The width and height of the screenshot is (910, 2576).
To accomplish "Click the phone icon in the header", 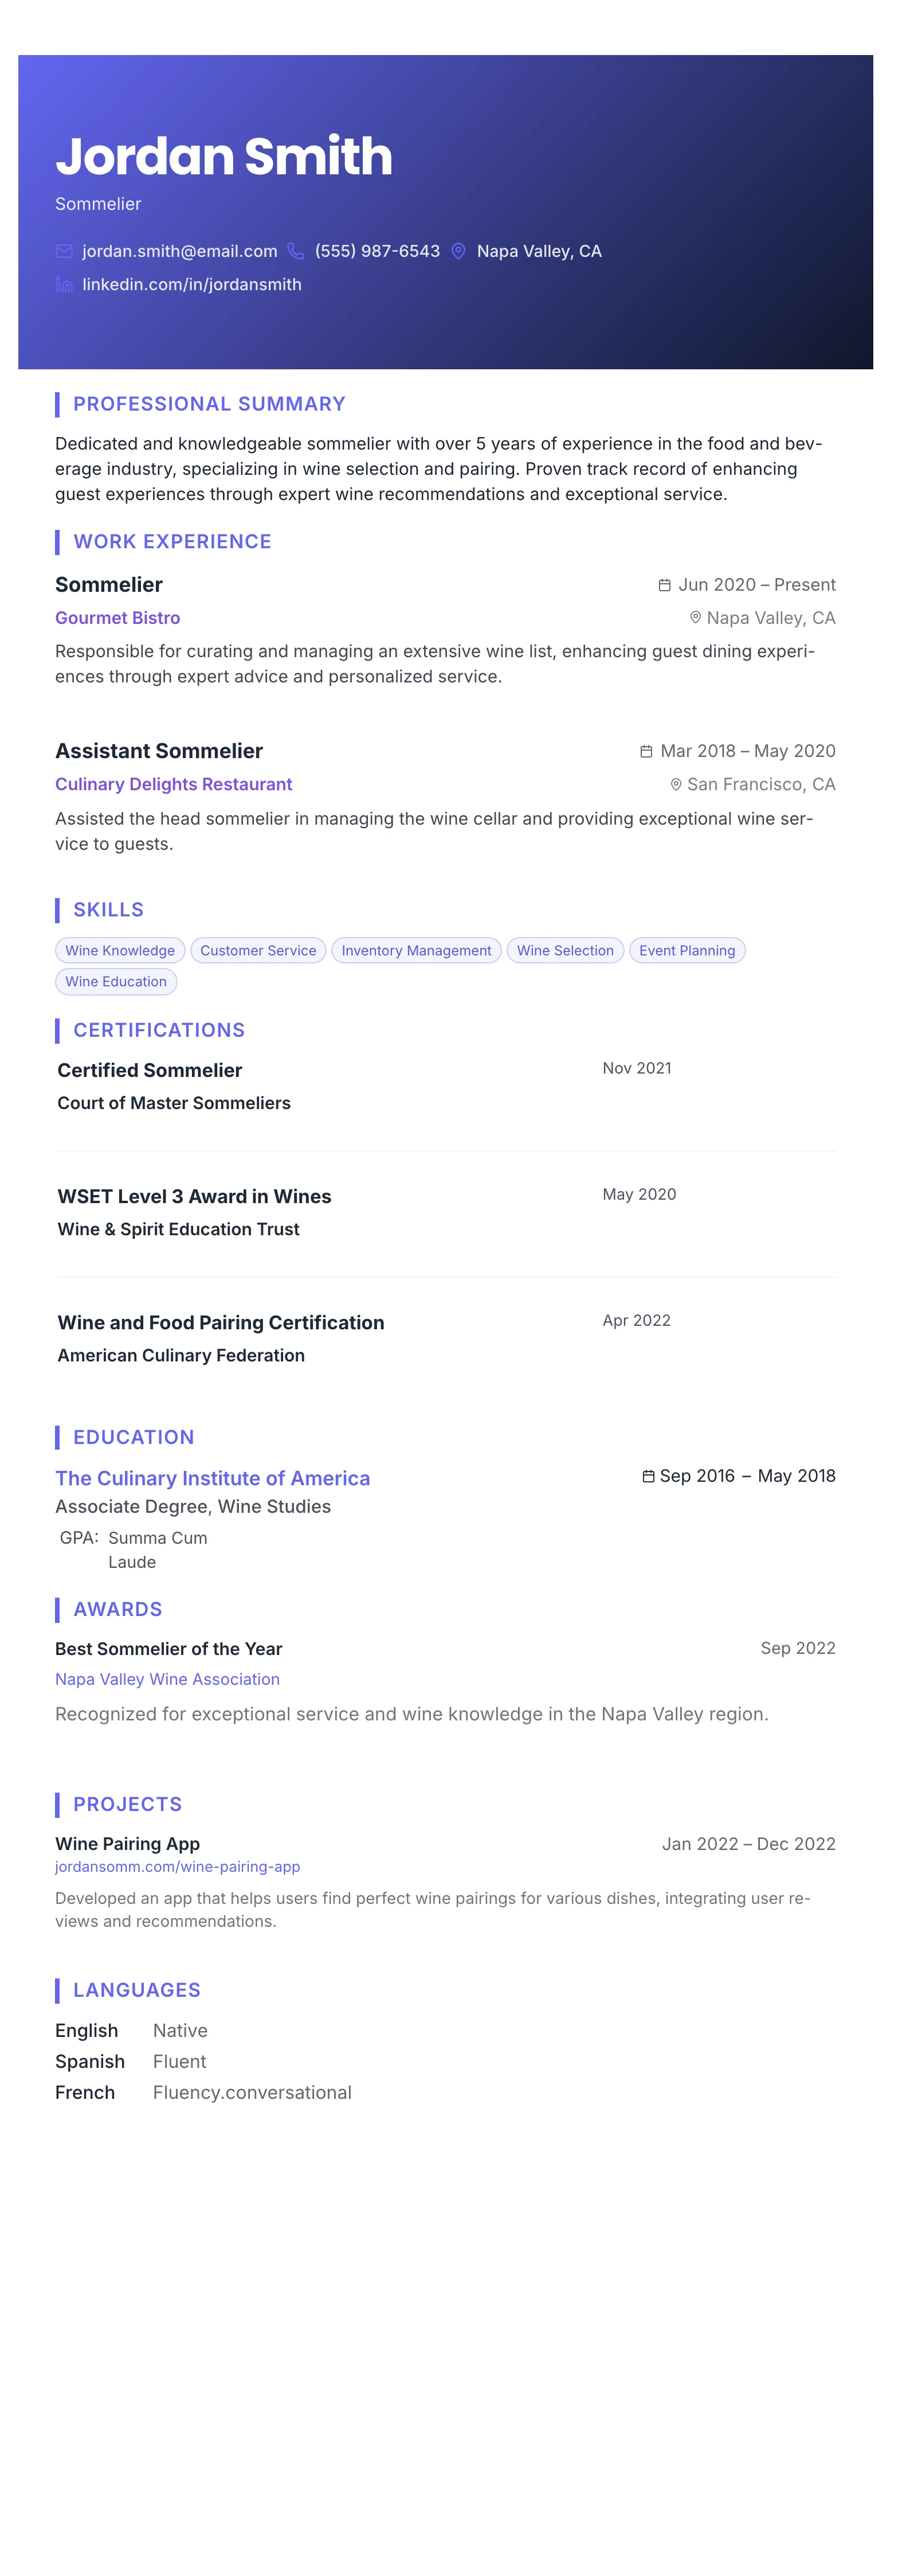I will tap(296, 251).
